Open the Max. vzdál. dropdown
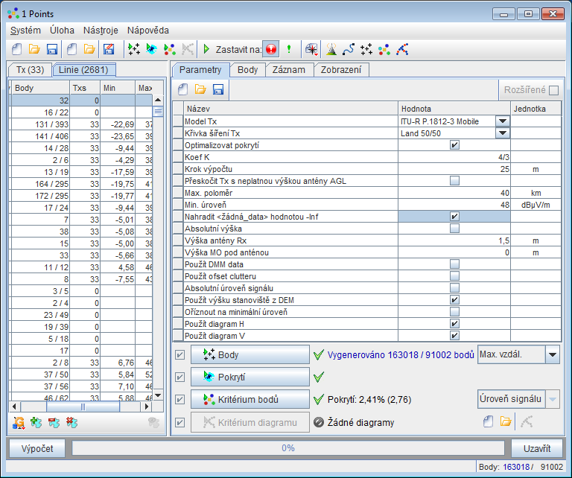This screenshot has height=478, width=572. click(552, 355)
